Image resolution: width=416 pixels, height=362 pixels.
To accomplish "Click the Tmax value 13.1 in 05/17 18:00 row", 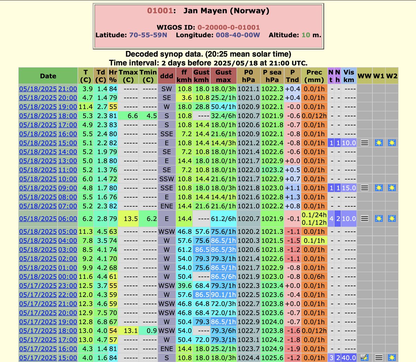I will (x=128, y=331).
